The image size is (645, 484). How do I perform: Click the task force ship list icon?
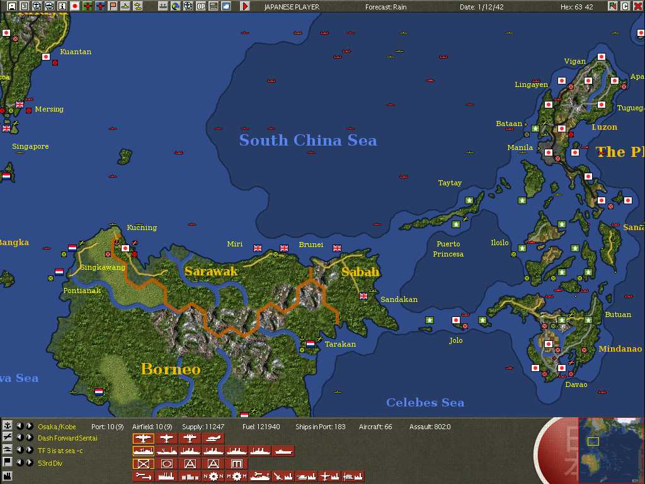point(7,449)
